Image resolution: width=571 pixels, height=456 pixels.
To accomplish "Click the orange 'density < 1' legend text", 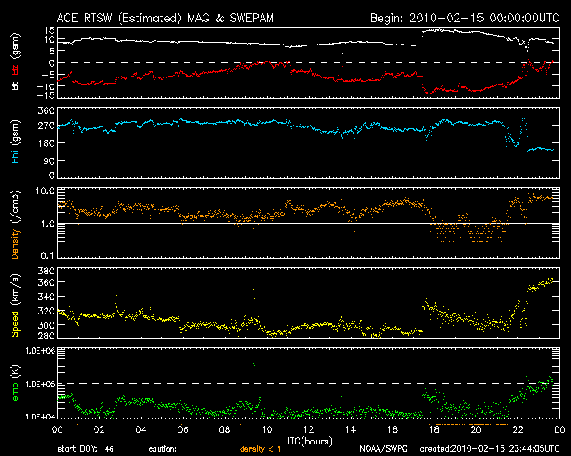I will point(265,449).
